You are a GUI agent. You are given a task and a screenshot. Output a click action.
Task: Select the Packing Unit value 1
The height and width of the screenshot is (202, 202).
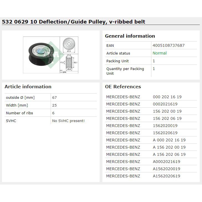pyautogui.click(x=154, y=61)
